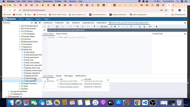Open the No limit rows dropdown
The height and width of the screenshot is (107, 190).
click(106, 26)
